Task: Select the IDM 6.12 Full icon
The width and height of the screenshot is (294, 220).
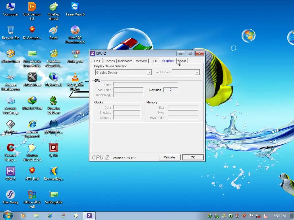Action: click(x=32, y=103)
